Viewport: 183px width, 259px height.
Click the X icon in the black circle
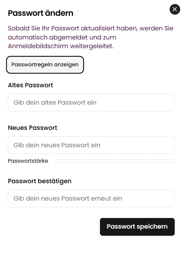[x=175, y=9]
